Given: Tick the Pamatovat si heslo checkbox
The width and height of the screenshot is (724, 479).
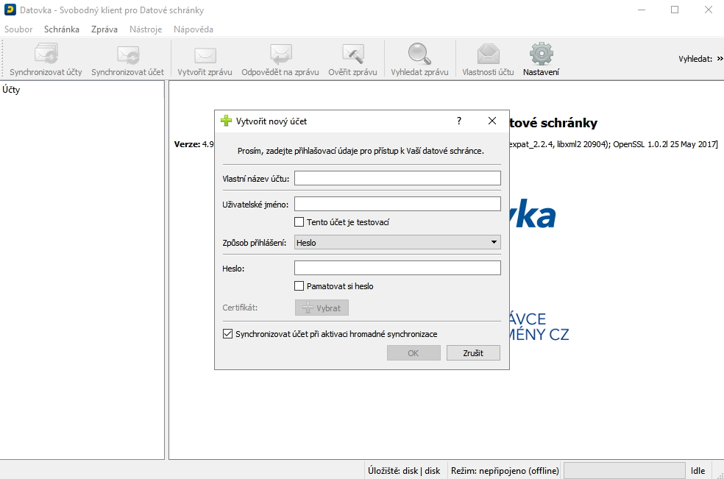Looking at the screenshot, I should click(299, 286).
